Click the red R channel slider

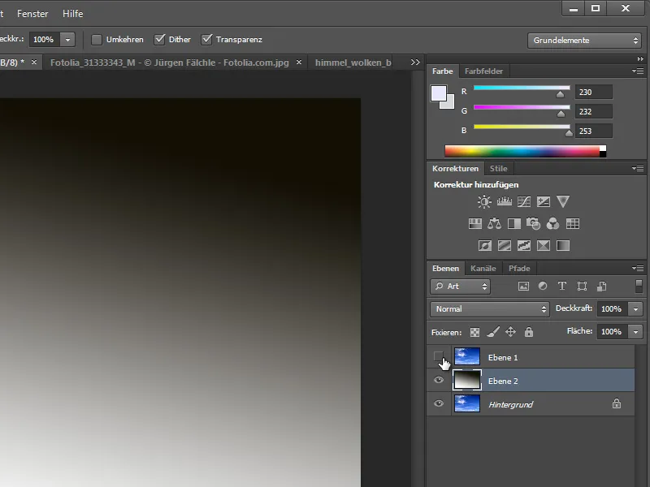click(522, 88)
